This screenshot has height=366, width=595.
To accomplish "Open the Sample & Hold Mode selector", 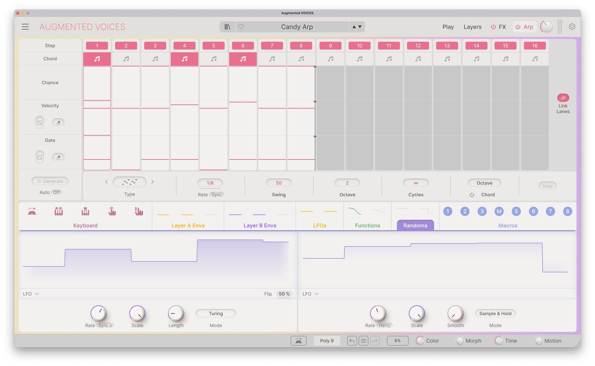I will tap(495, 314).
